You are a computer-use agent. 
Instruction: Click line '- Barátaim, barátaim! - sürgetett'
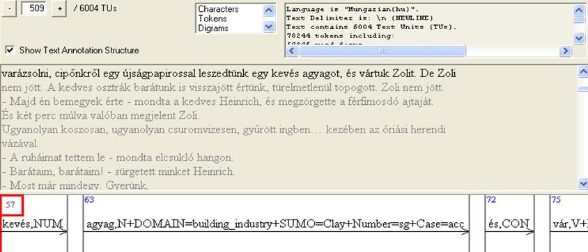(x=118, y=172)
